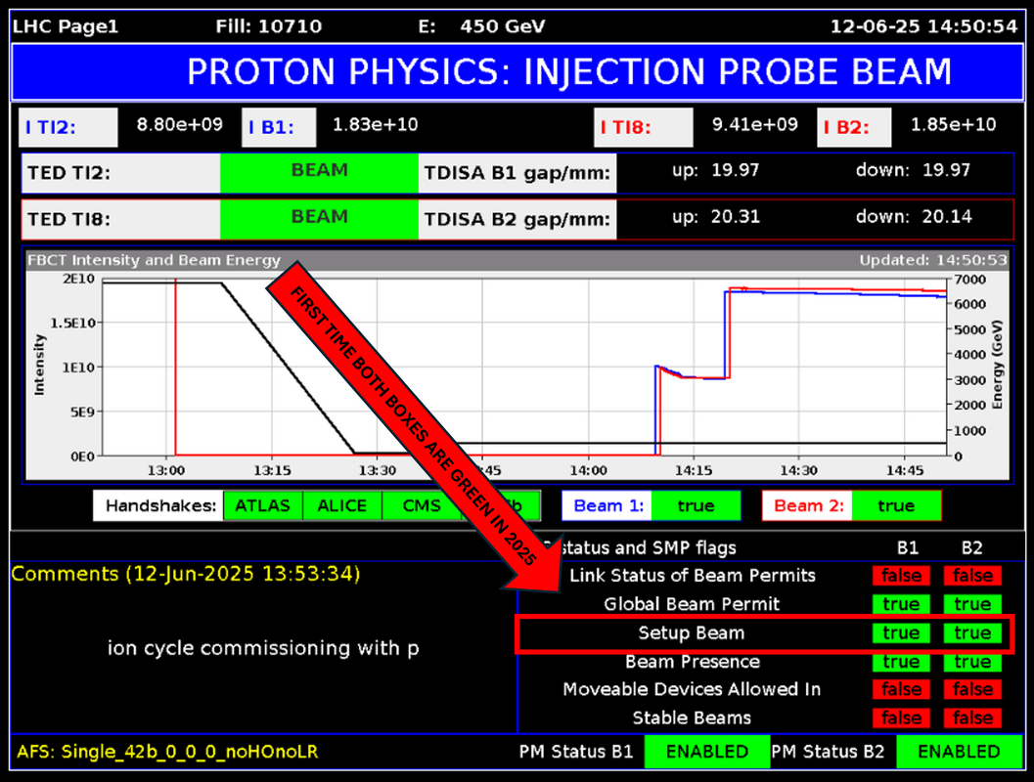Image resolution: width=1034 pixels, height=782 pixels.
Task: Click the ENABLED box for PM Status B1
Action: click(x=707, y=752)
